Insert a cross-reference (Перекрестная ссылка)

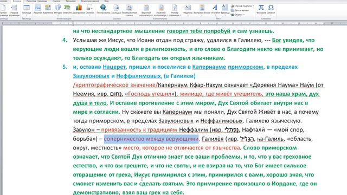[129, 10]
